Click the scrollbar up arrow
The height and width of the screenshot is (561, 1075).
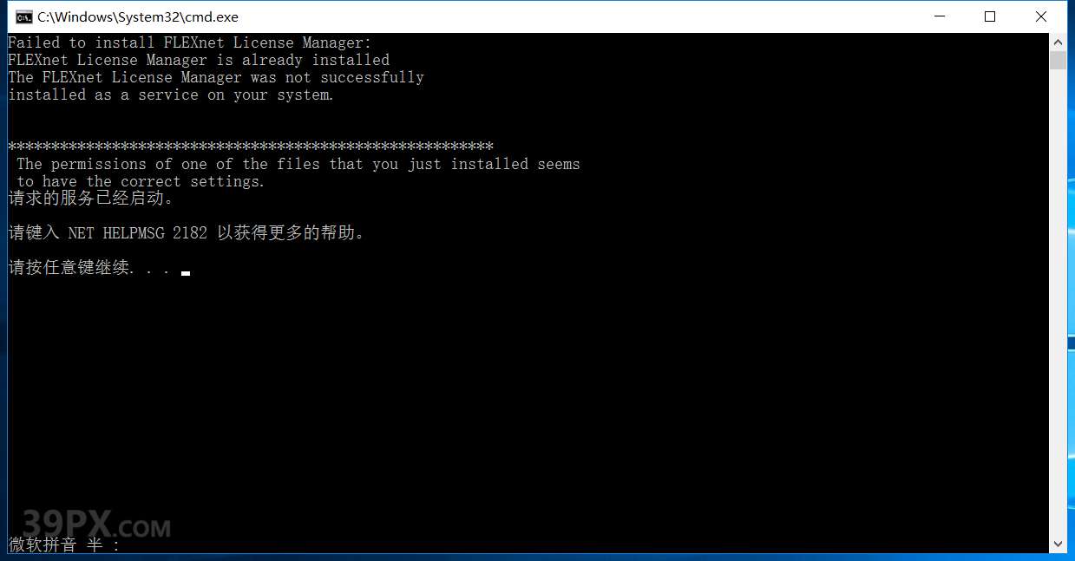pos(1058,42)
